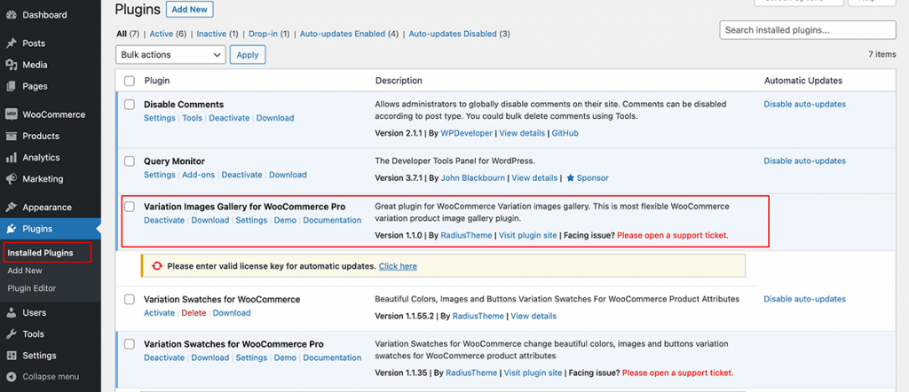
Task: Click the Appearance paintbrush icon
Action: click(x=11, y=208)
